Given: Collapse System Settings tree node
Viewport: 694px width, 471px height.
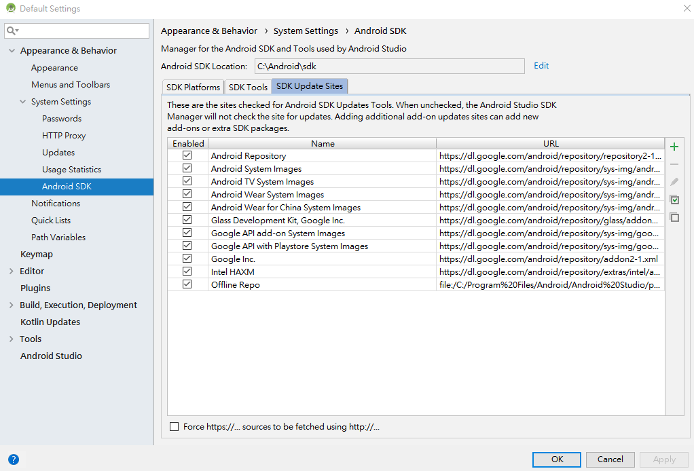Looking at the screenshot, I should point(23,102).
